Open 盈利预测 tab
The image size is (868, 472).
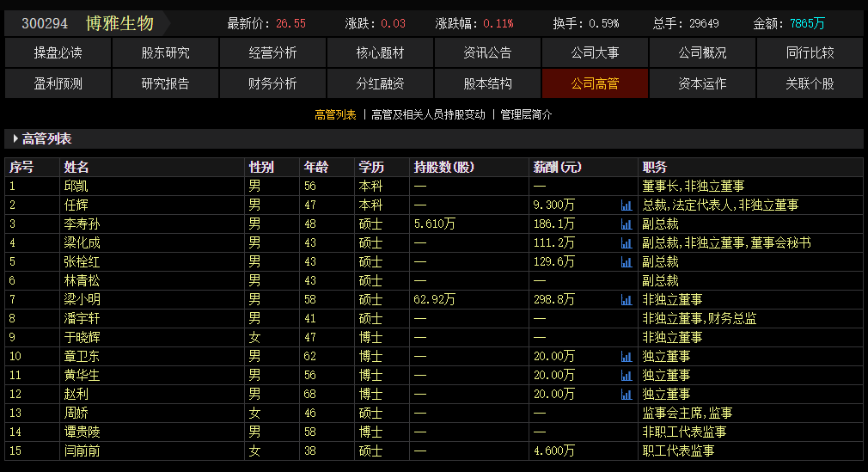coord(58,83)
